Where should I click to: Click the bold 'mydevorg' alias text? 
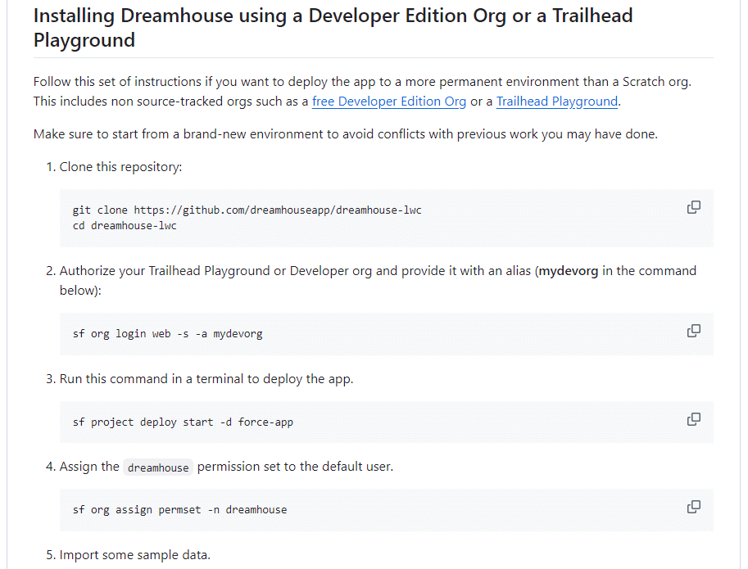click(x=568, y=271)
